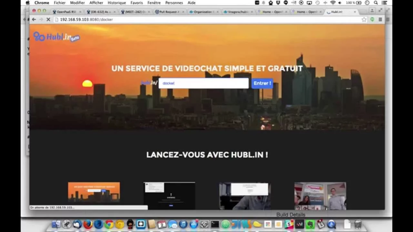Screen dimensions: 413x232
Task: Click the first orange skyline thumbnail
Action: pyautogui.click(x=94, y=192)
